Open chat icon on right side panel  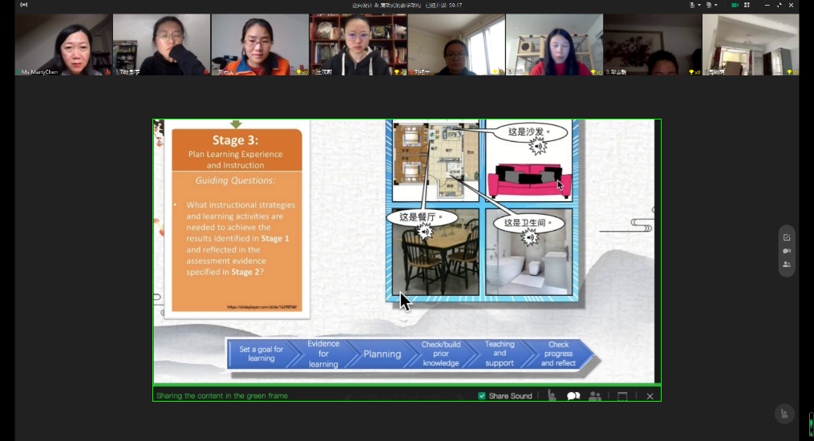[786, 251]
